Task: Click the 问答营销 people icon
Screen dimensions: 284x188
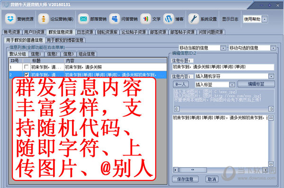Action: (115, 19)
